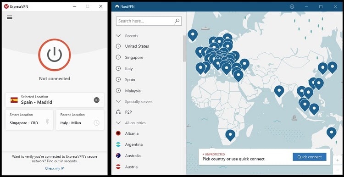Image resolution: width=344 pixels, height=177 pixels.
Task: Click the ExpressVPN logo in title bar
Action: (6, 6)
